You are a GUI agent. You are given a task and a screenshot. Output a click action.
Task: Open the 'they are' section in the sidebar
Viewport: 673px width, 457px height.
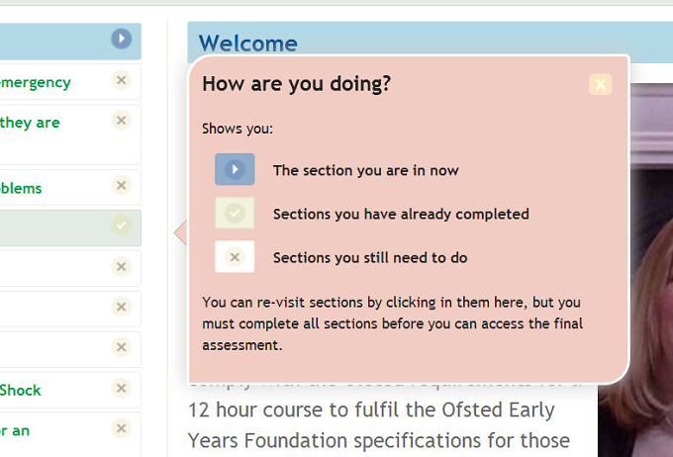[x=30, y=123]
